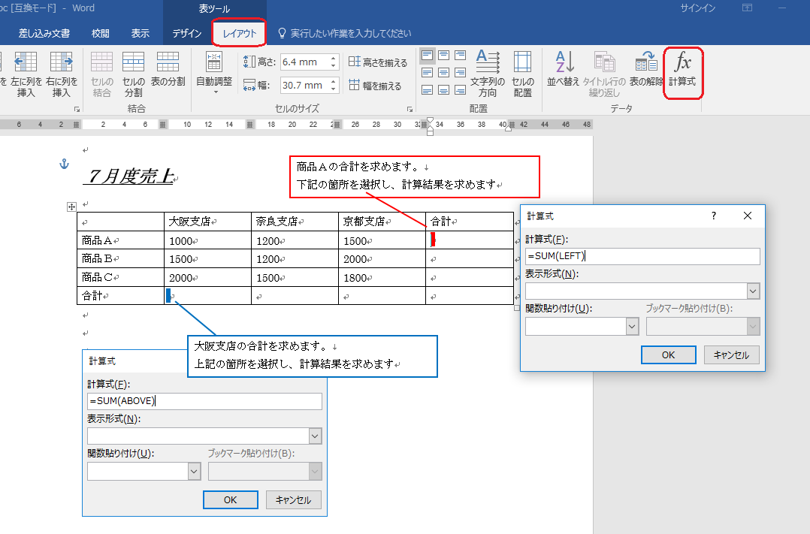Select the center-middle cell alignment option

coord(444,73)
